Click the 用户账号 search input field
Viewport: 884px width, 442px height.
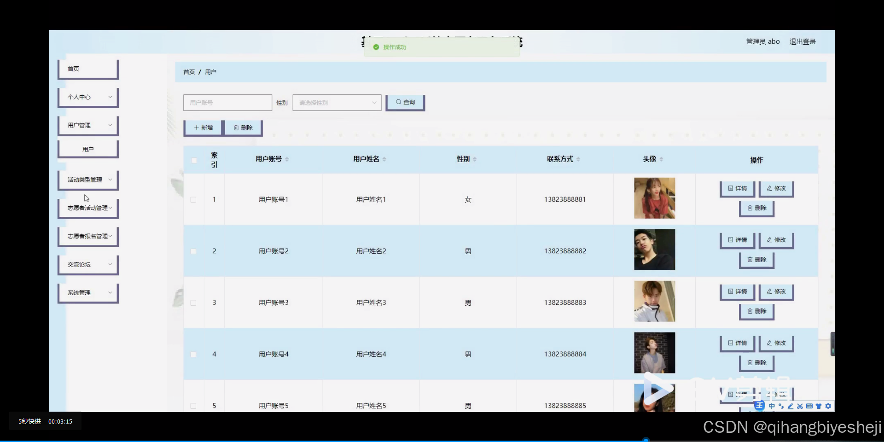pos(227,102)
